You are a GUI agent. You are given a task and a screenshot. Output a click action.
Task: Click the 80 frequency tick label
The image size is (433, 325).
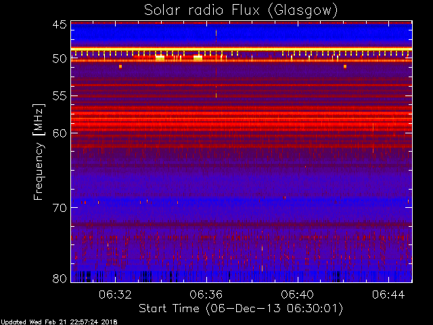60,278
